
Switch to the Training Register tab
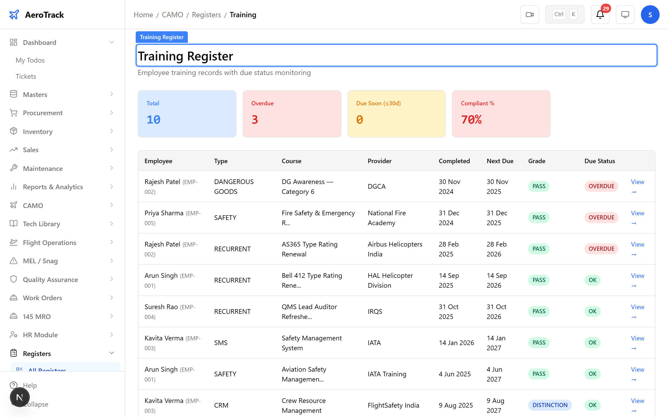tap(162, 37)
